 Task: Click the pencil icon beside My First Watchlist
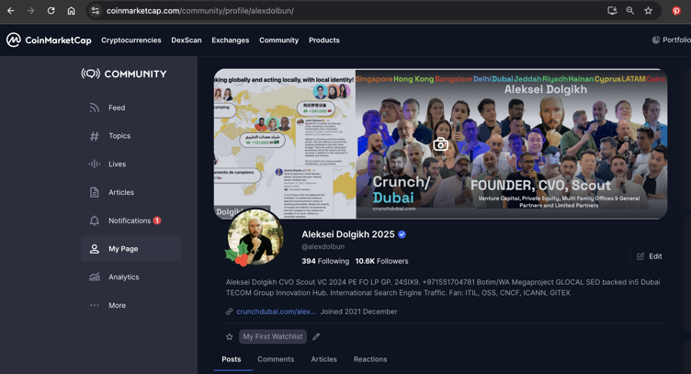316,337
